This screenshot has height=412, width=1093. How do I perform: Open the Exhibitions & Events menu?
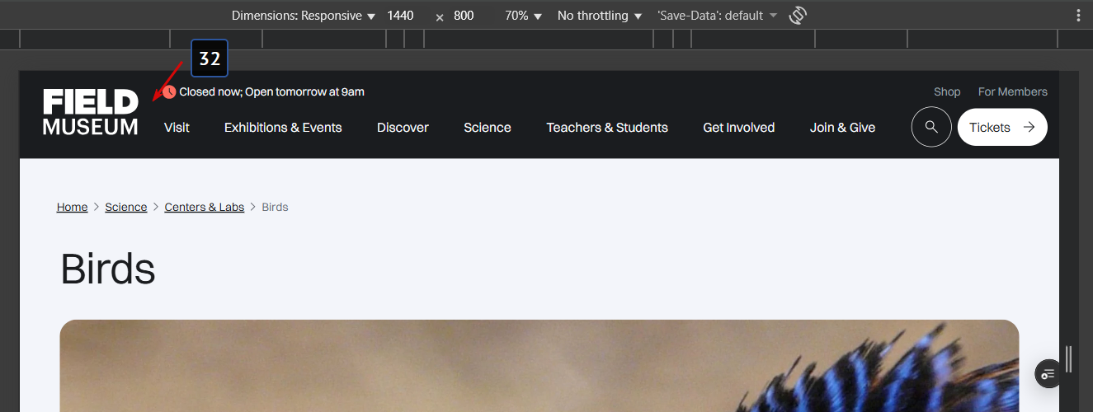click(x=283, y=128)
